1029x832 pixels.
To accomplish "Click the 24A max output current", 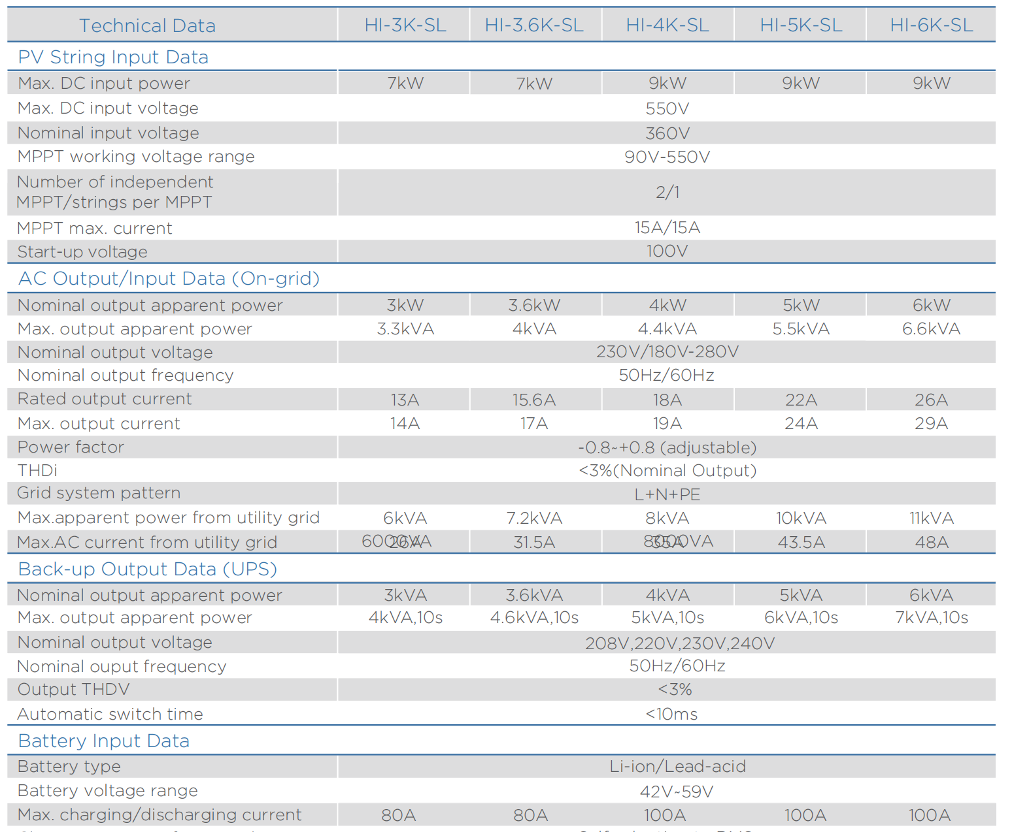I will [x=801, y=423].
